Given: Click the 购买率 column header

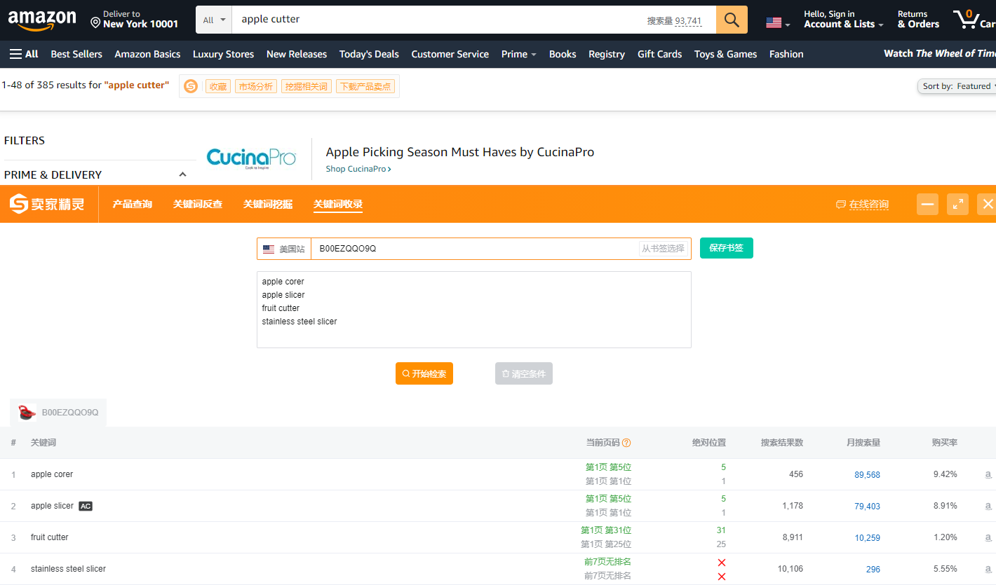Looking at the screenshot, I should point(944,443).
